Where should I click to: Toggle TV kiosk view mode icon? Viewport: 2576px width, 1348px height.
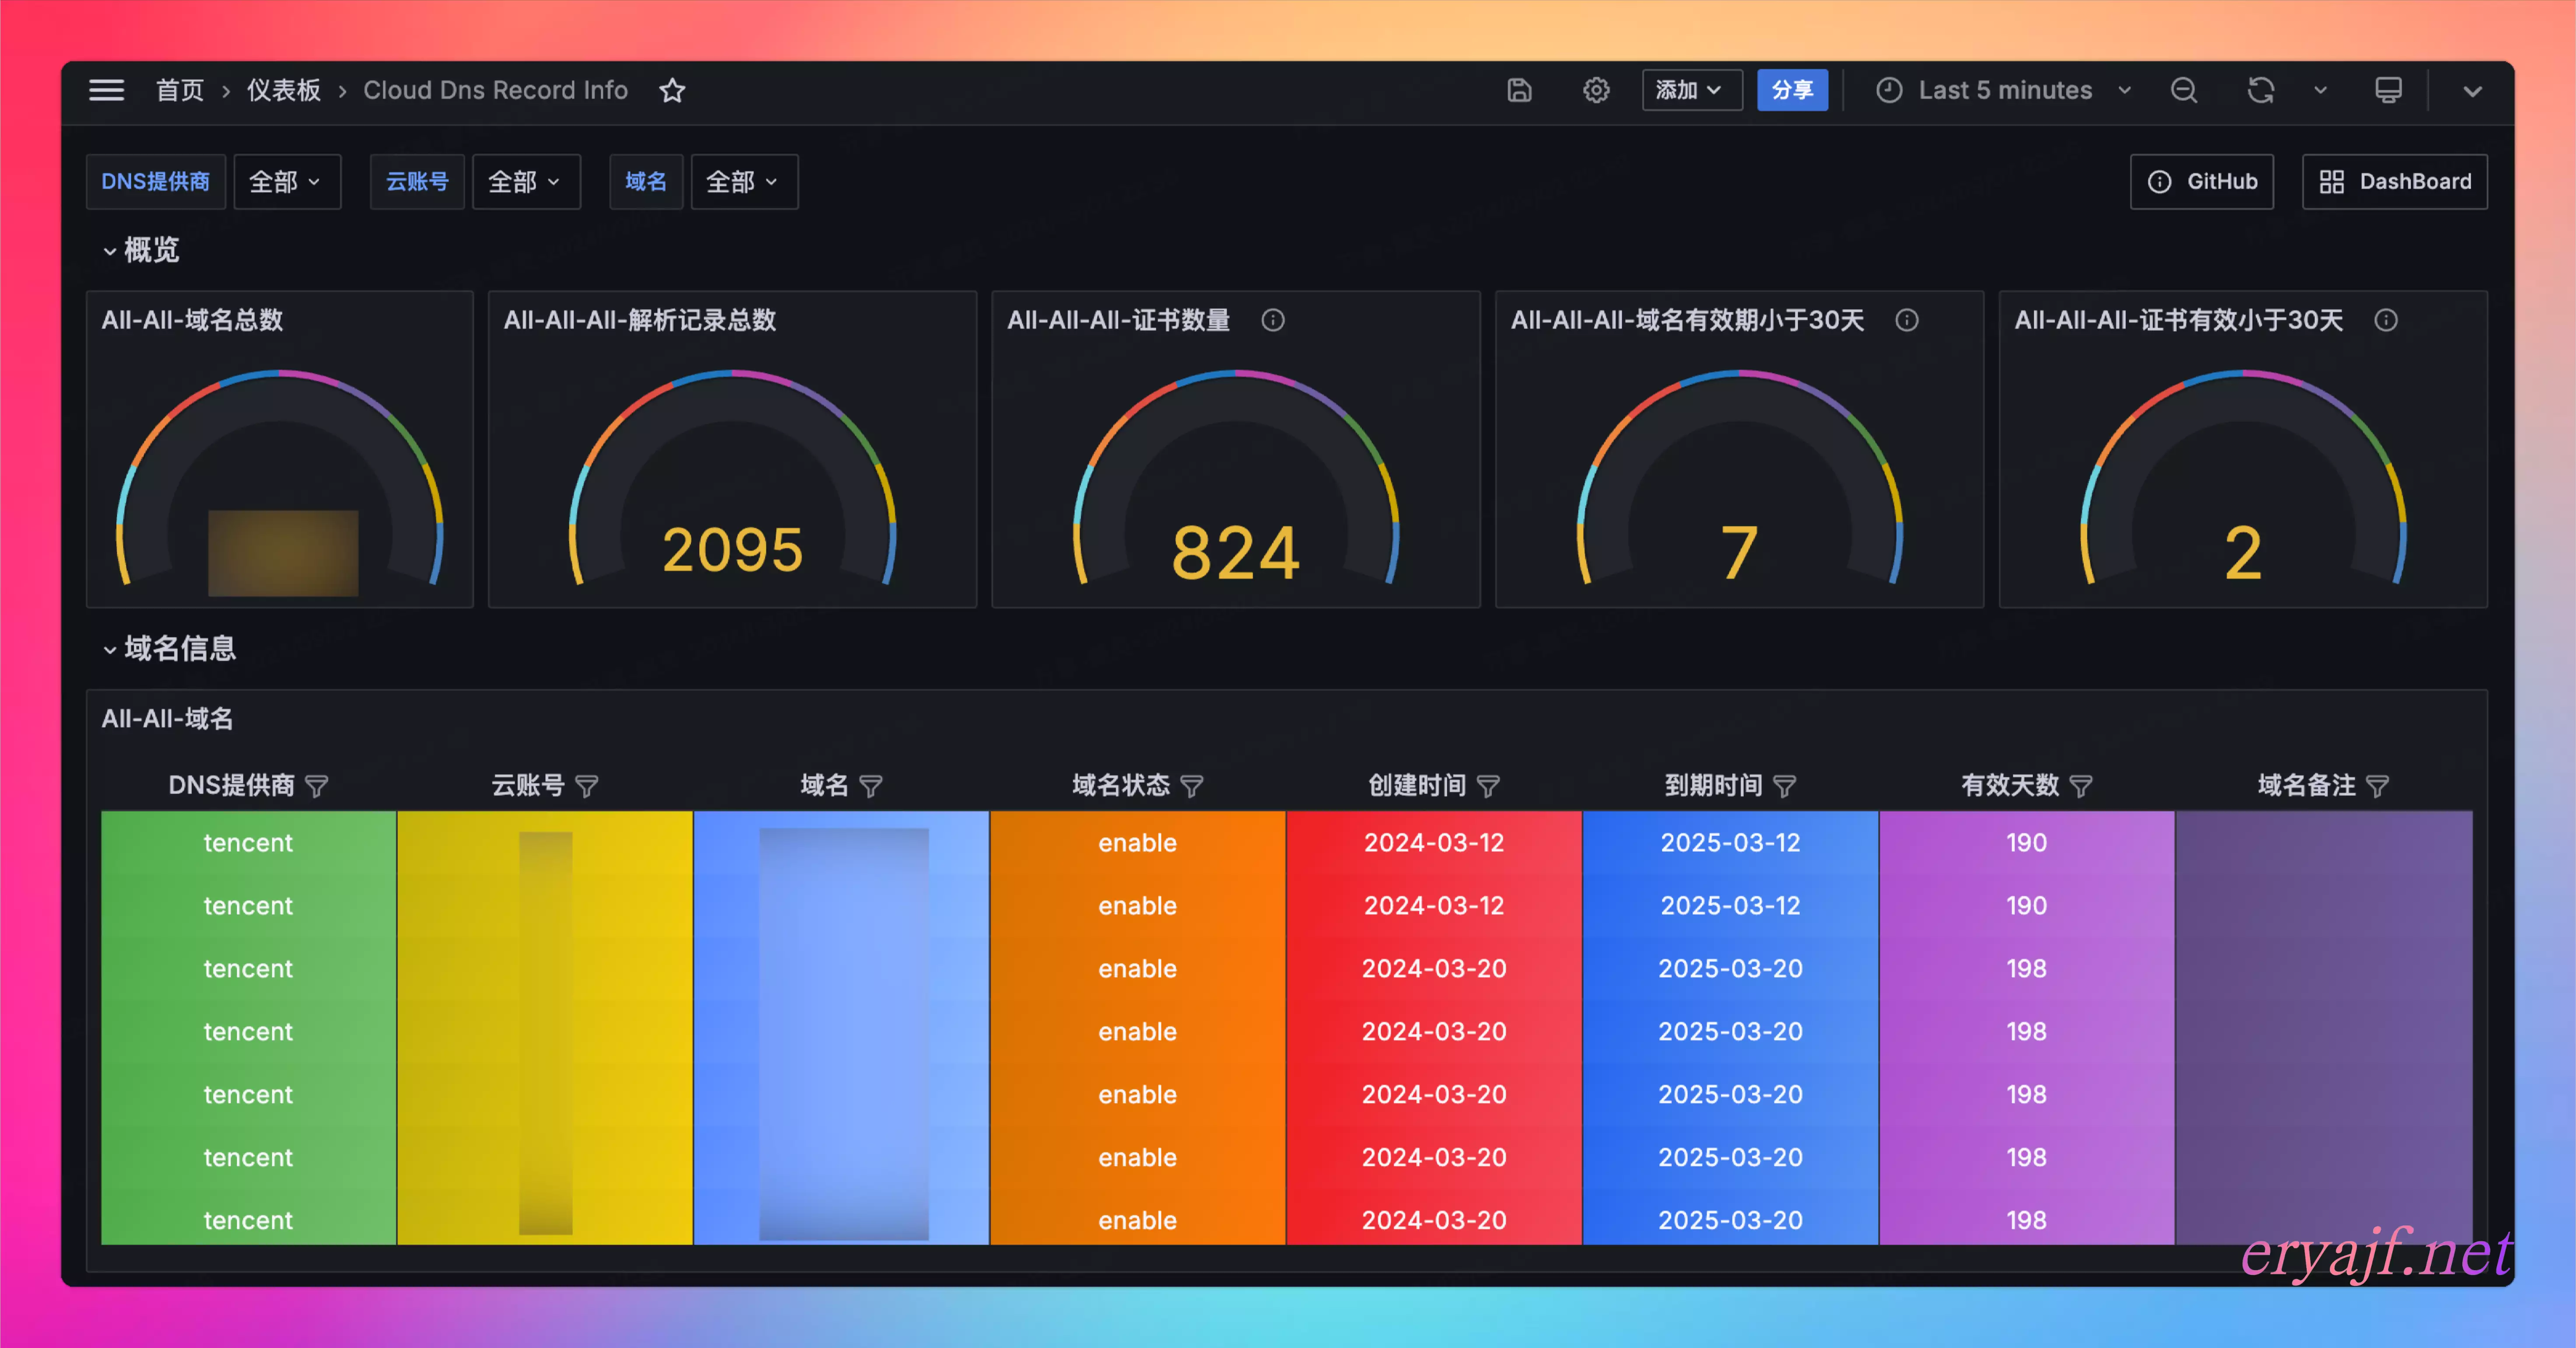tap(2388, 91)
